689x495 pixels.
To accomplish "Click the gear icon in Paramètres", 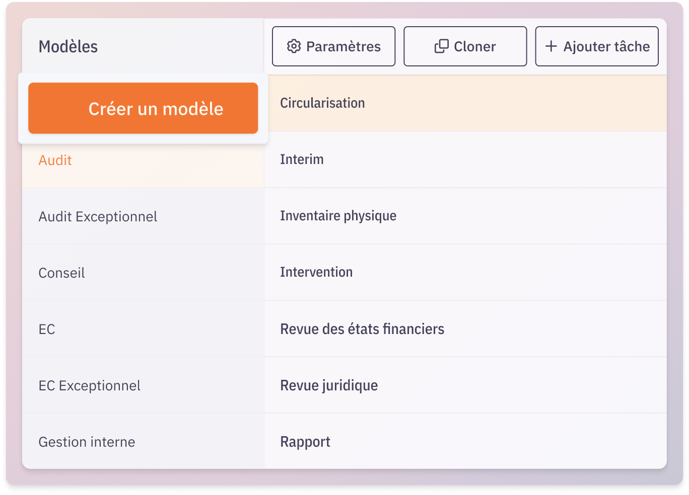I will tap(294, 46).
